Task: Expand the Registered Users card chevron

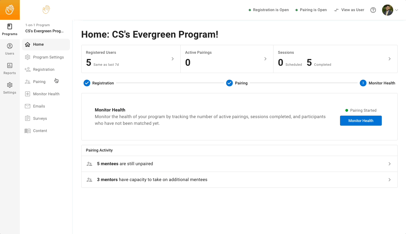Action: coord(173,59)
